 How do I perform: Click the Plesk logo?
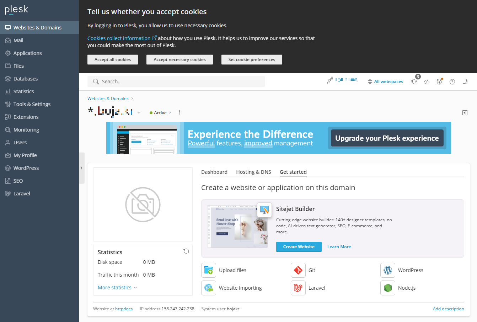pyautogui.click(x=16, y=10)
